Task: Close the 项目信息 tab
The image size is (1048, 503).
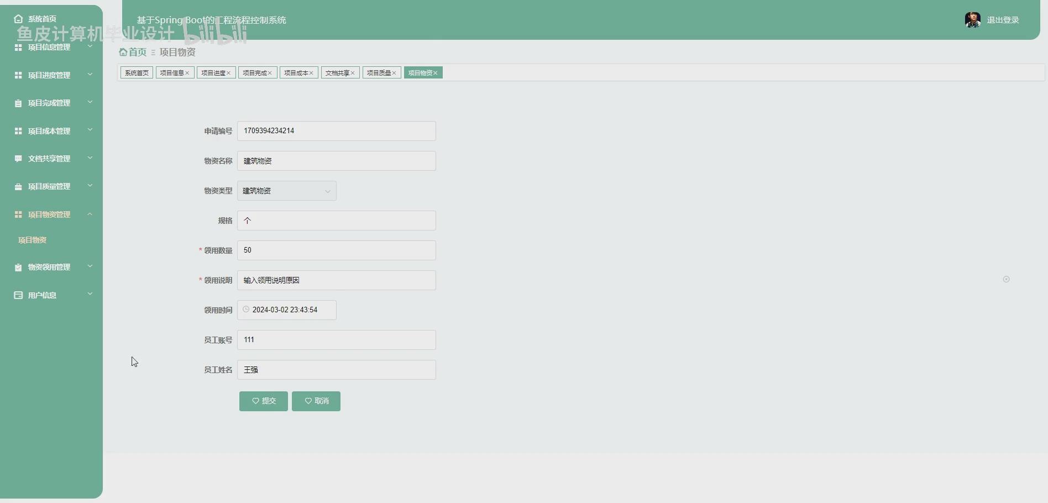Action: (187, 73)
